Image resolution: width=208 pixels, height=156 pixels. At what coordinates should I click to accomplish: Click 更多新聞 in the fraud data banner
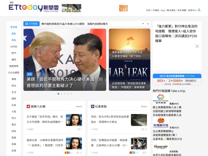tap(190, 76)
